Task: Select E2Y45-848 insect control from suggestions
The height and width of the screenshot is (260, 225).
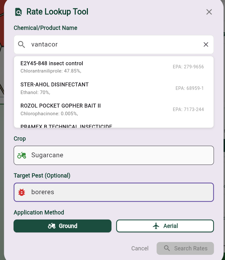Action: click(96, 67)
